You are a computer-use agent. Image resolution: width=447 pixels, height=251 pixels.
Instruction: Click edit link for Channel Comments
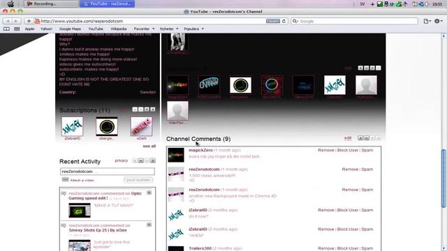(348, 138)
